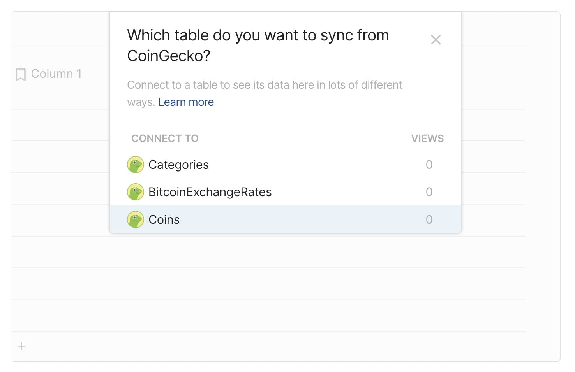
Task: Click the views count for Coins
Action: click(x=429, y=219)
